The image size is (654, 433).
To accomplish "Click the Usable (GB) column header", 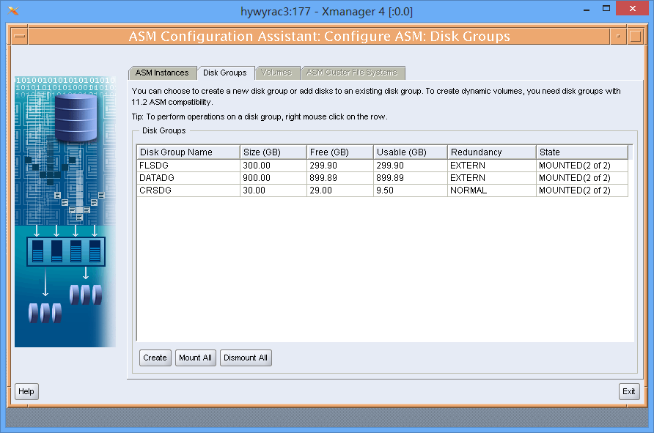I will pyautogui.click(x=411, y=152).
